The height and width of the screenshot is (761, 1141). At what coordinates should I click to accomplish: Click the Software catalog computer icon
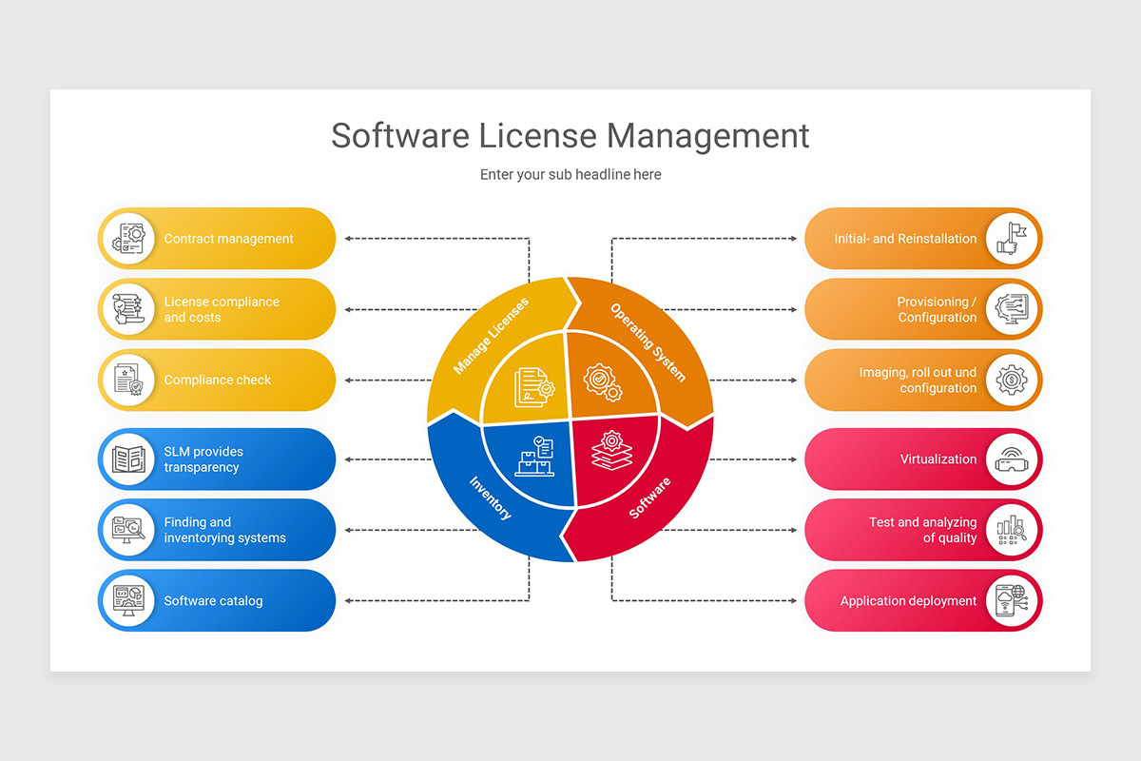coord(127,600)
